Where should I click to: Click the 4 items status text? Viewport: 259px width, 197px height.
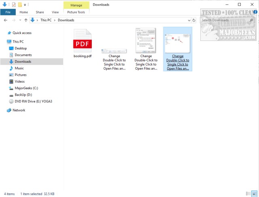(9, 194)
